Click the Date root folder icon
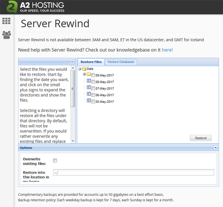The image size is (223, 207). pyautogui.click(x=84, y=69)
